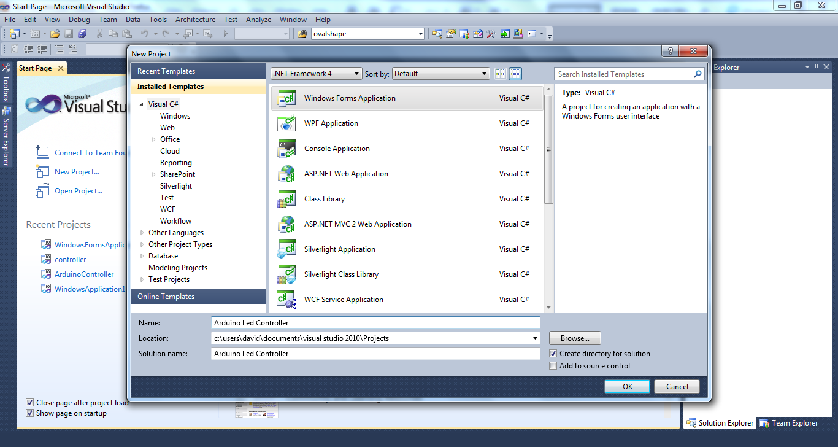Click the search magnifier in Installed Templates

[698, 74]
